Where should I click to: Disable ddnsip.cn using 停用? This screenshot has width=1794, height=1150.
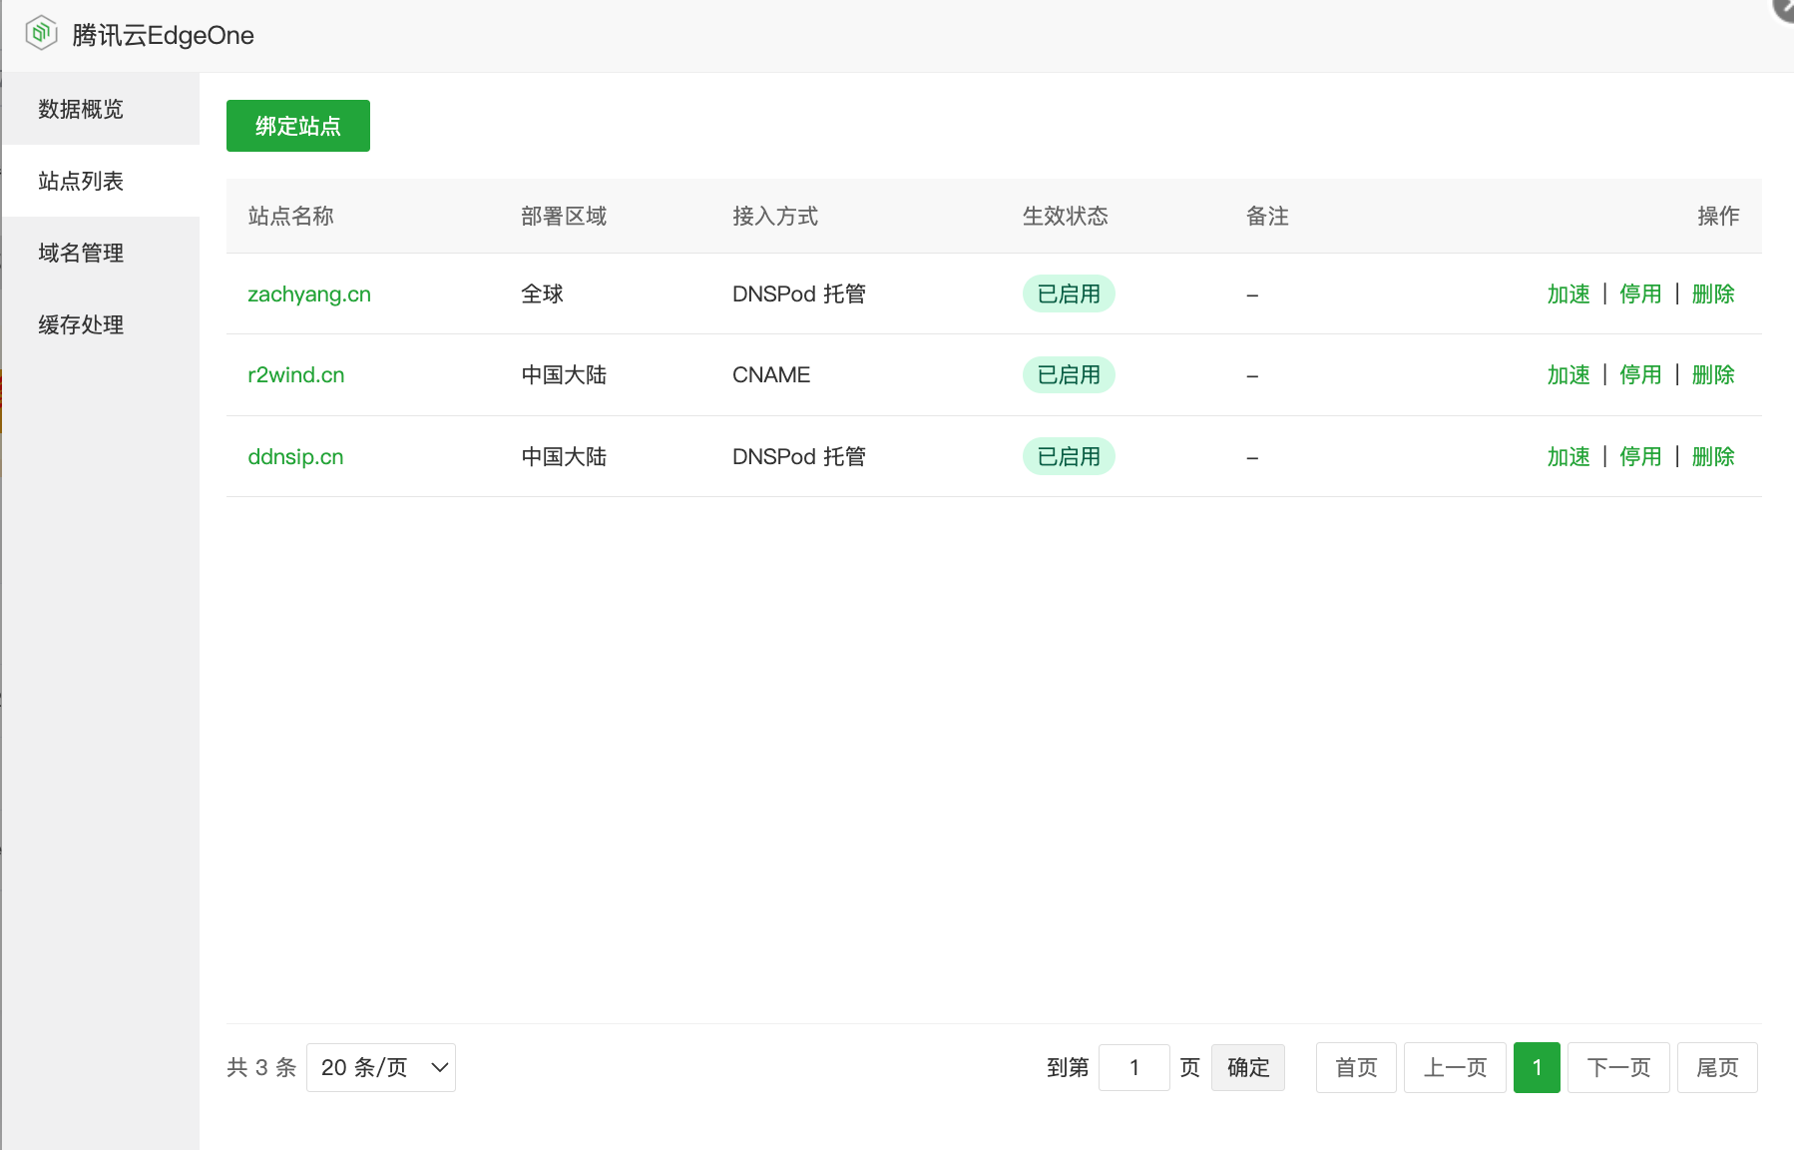click(1640, 456)
